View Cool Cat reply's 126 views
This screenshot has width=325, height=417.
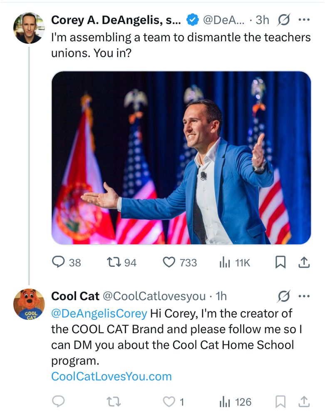tap(225, 402)
